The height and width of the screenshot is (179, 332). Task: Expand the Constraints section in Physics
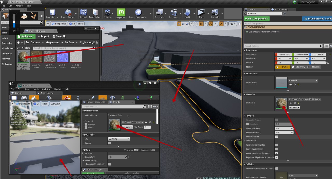coord(245,141)
